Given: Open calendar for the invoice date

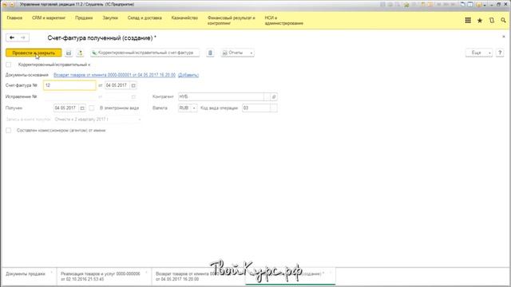Looking at the screenshot, I should 133,85.
